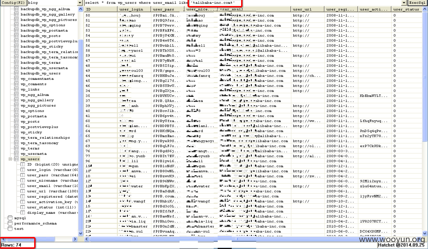Click the Rows: 74 status text

coord(11,245)
